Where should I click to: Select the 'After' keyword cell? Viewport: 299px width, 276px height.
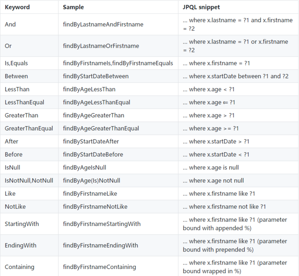click(29, 141)
